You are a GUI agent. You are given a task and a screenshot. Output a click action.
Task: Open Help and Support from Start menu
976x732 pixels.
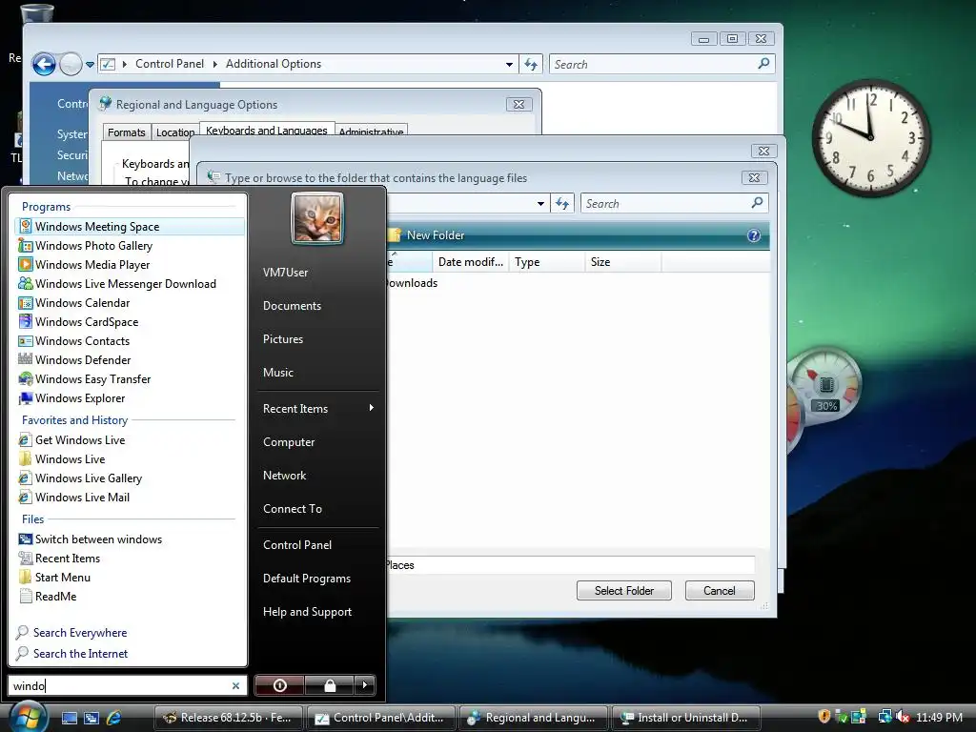308,612
